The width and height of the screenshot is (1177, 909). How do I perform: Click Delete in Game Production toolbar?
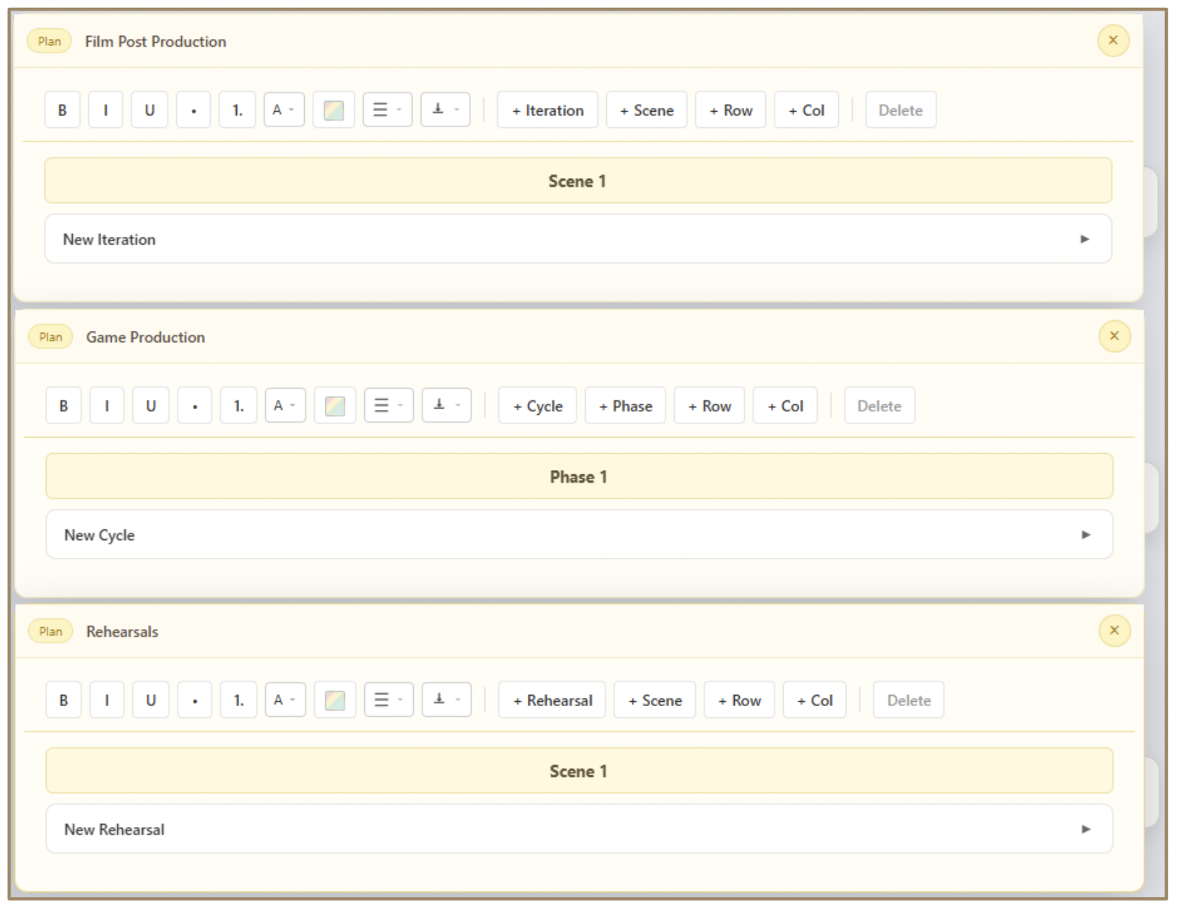(x=879, y=406)
